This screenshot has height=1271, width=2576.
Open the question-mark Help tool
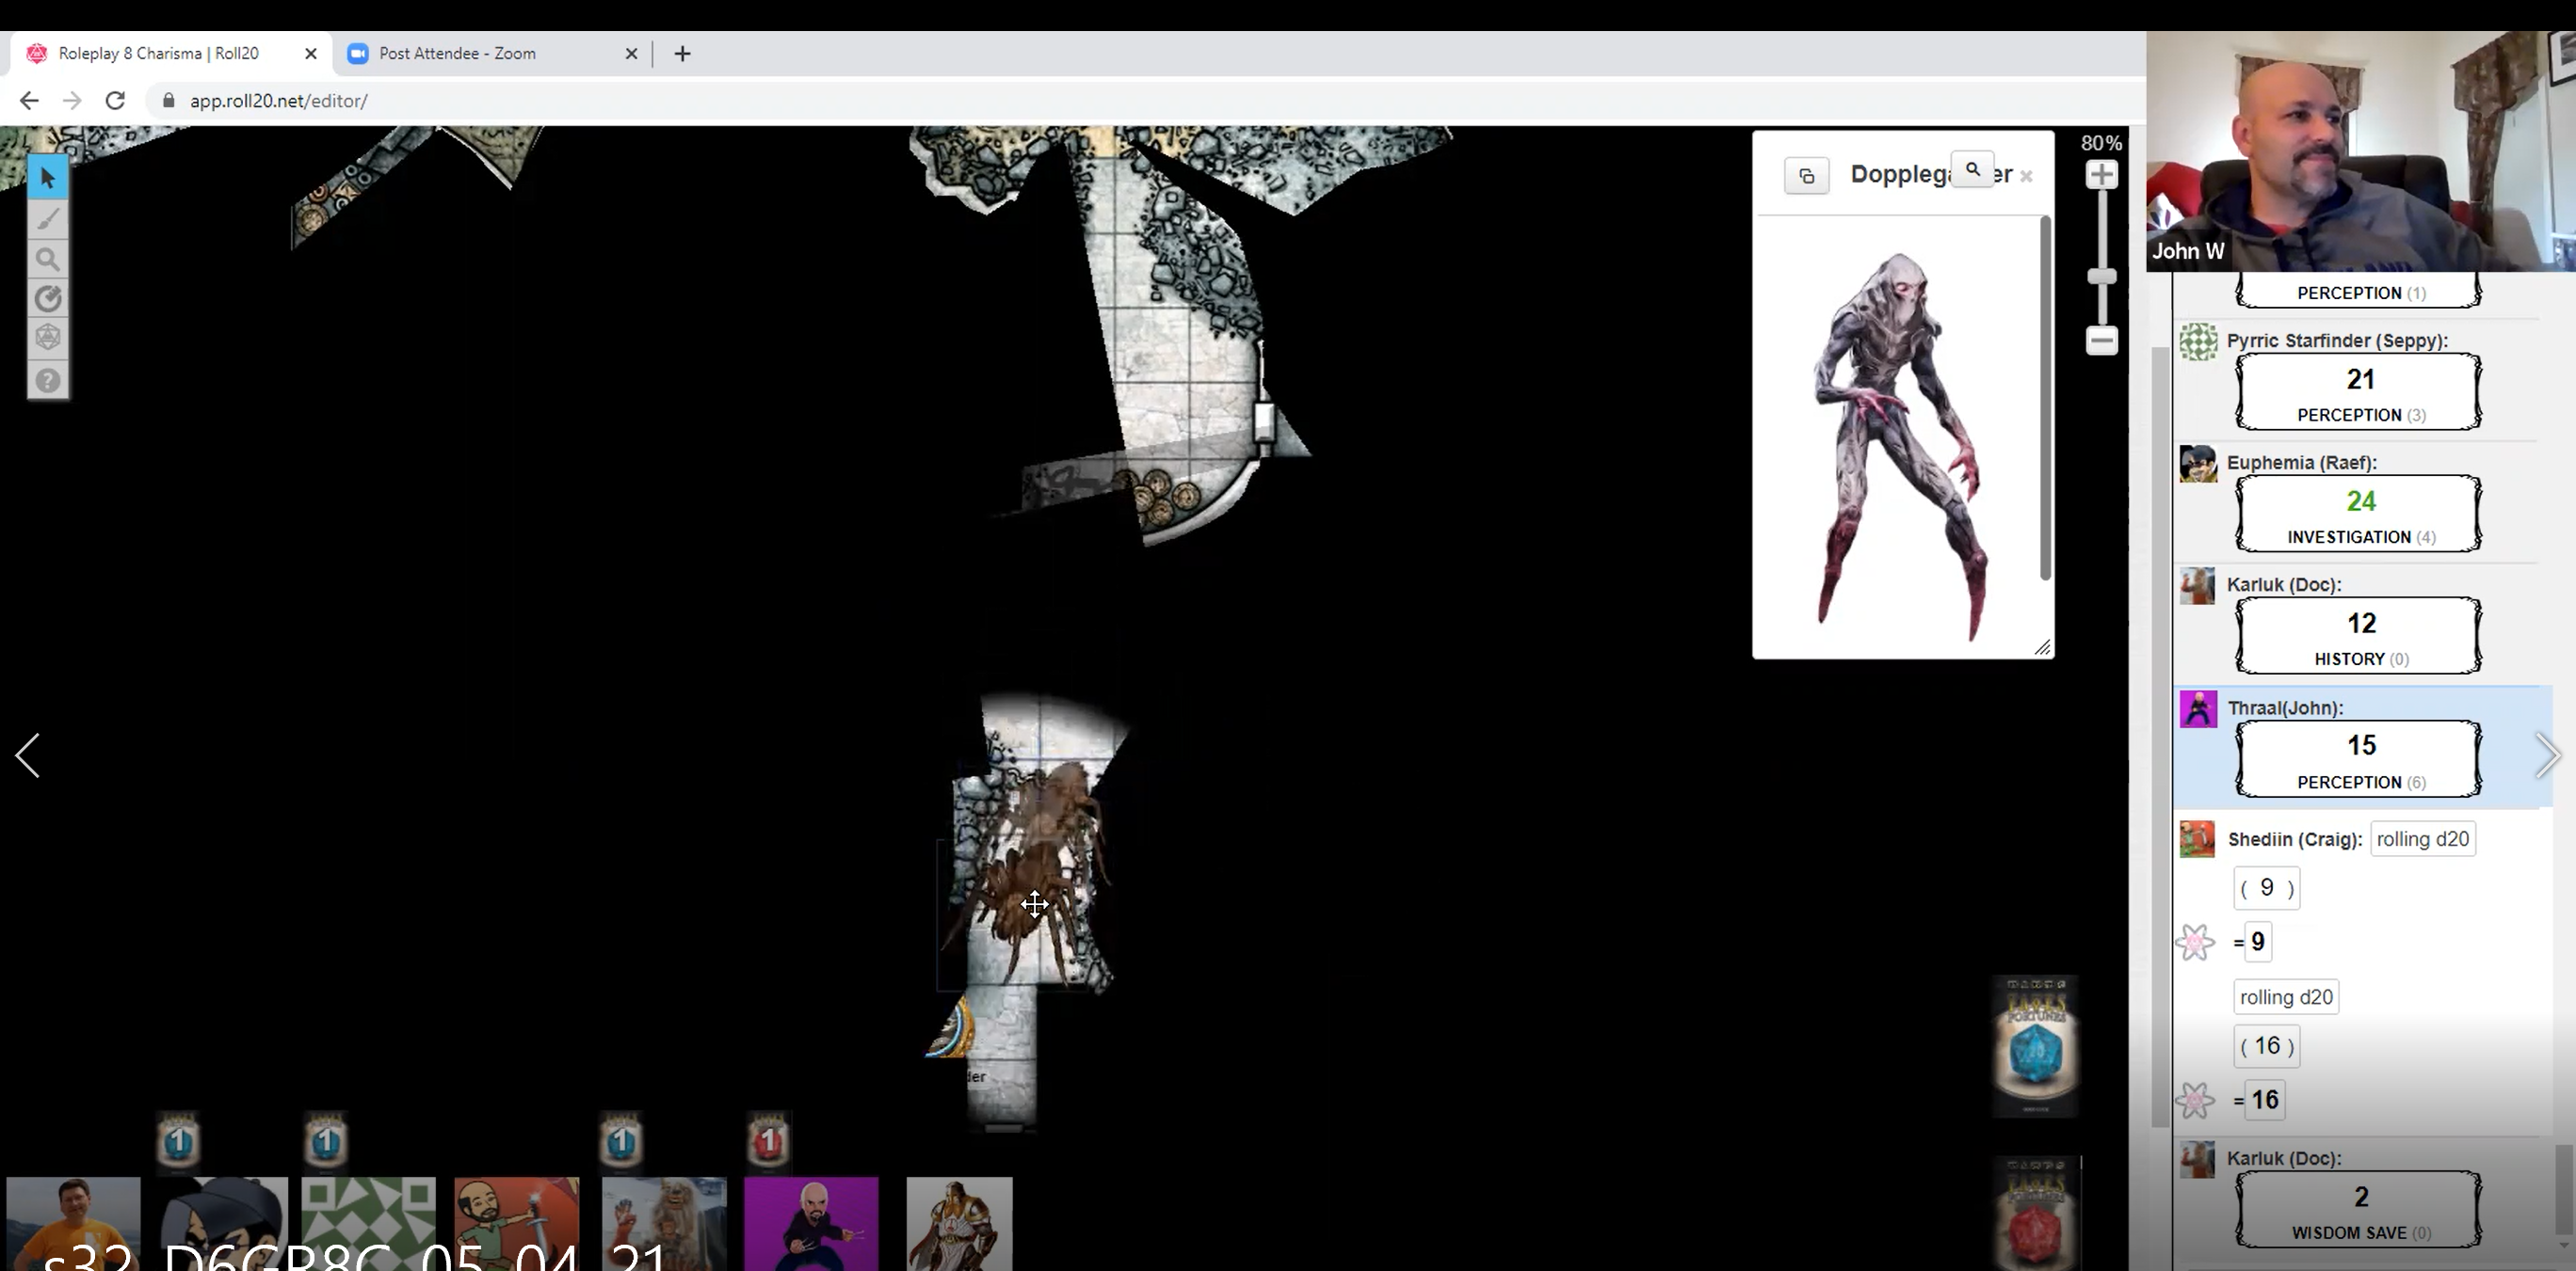[x=47, y=380]
